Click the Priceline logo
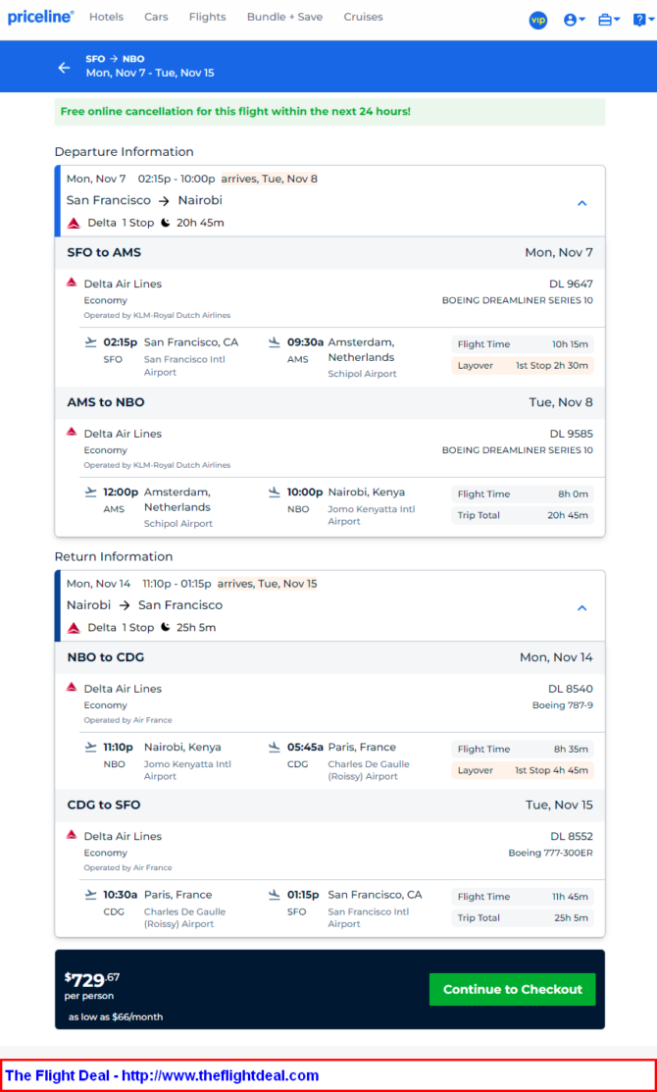This screenshot has width=657, height=1092. click(40, 18)
